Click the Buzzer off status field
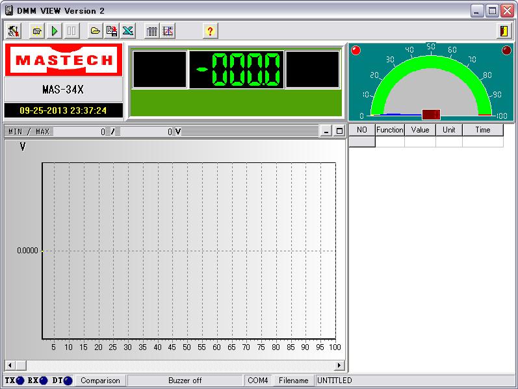 click(185, 381)
